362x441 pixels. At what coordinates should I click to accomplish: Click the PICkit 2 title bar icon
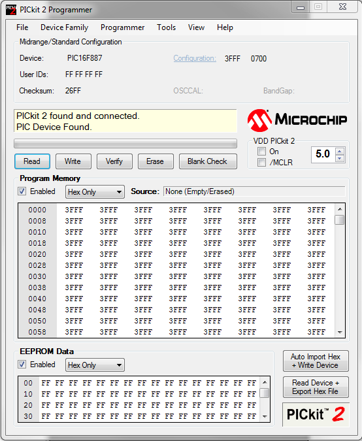(x=11, y=10)
